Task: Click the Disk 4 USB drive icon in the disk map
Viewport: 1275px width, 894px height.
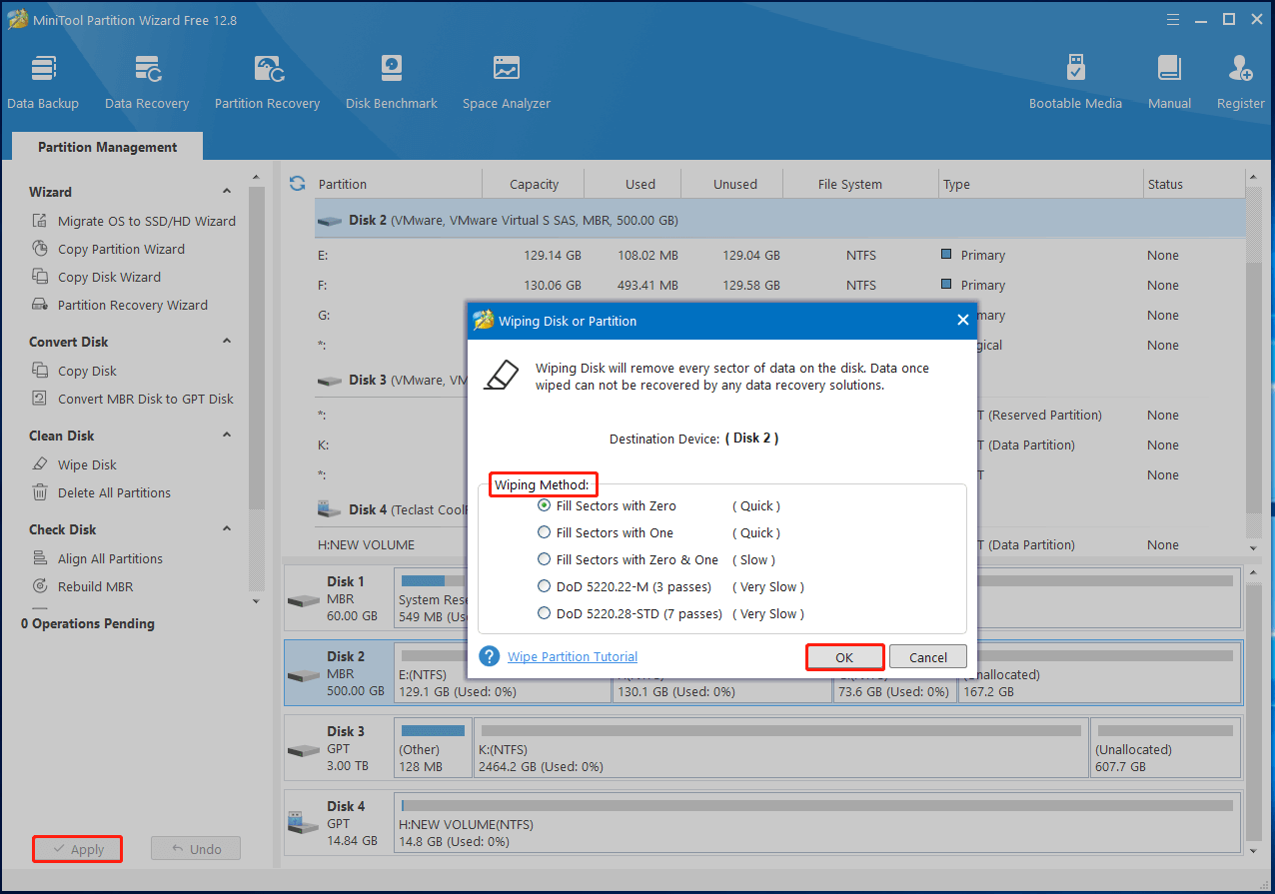Action: pos(304,824)
